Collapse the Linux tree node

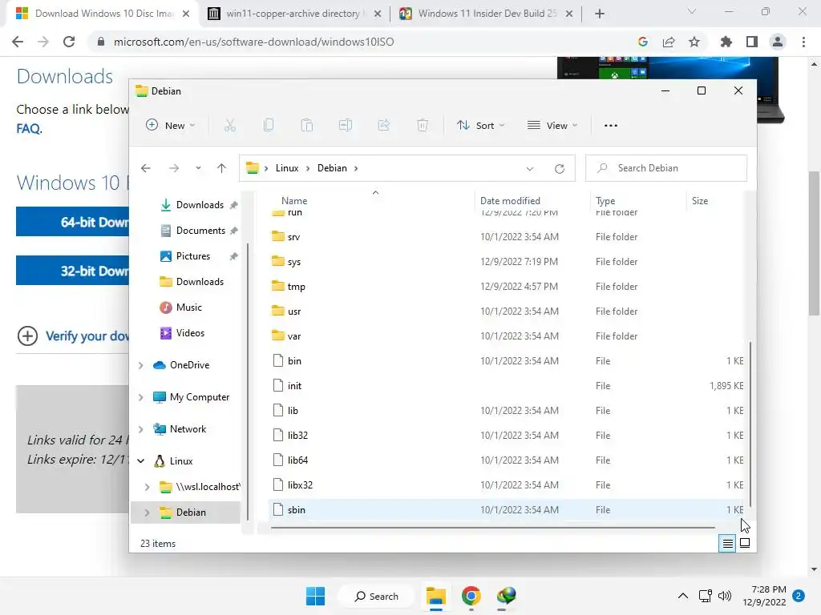(x=140, y=461)
